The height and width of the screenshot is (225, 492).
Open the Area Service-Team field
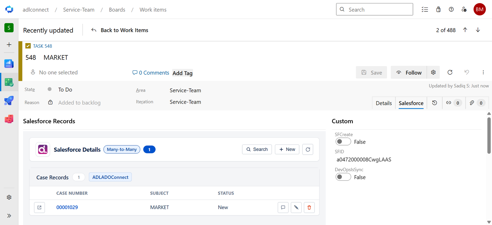pyautogui.click(x=185, y=90)
